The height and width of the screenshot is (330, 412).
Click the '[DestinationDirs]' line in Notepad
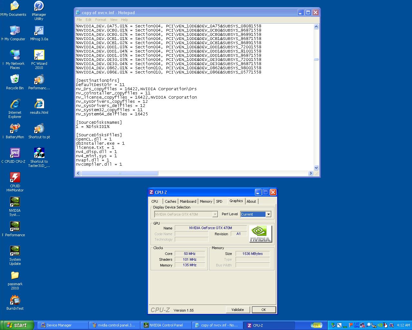point(98,81)
